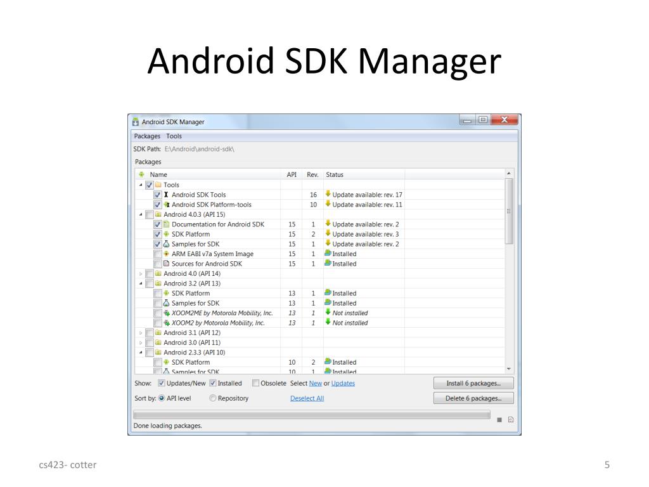Click the scrollbar up arrow
Image resolution: width=649 pixels, height=487 pixels.
[x=509, y=173]
